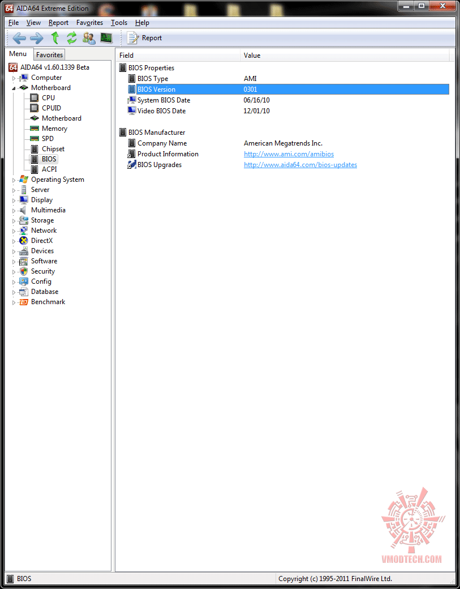The width and height of the screenshot is (460, 589).
Task: Expand the Network tree node
Action: pos(14,231)
